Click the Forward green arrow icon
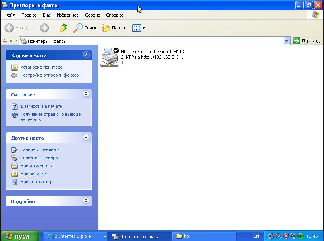The image size is (324, 241). (44, 28)
